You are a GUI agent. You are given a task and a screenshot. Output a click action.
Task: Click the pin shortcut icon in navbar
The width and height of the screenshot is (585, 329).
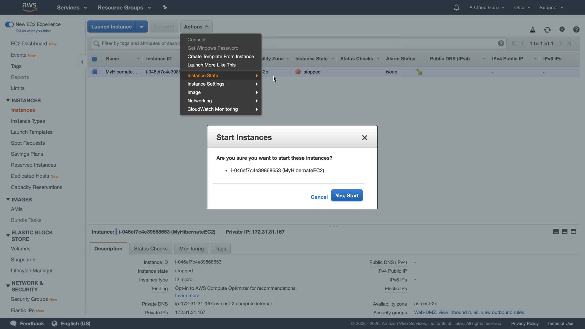(x=165, y=7)
